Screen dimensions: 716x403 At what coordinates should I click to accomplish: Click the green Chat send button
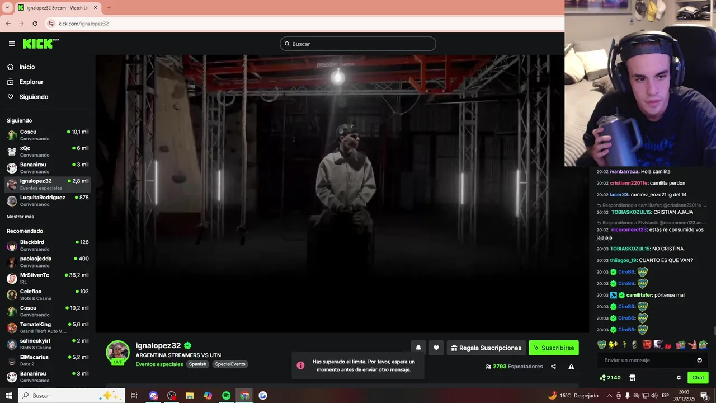(698, 378)
